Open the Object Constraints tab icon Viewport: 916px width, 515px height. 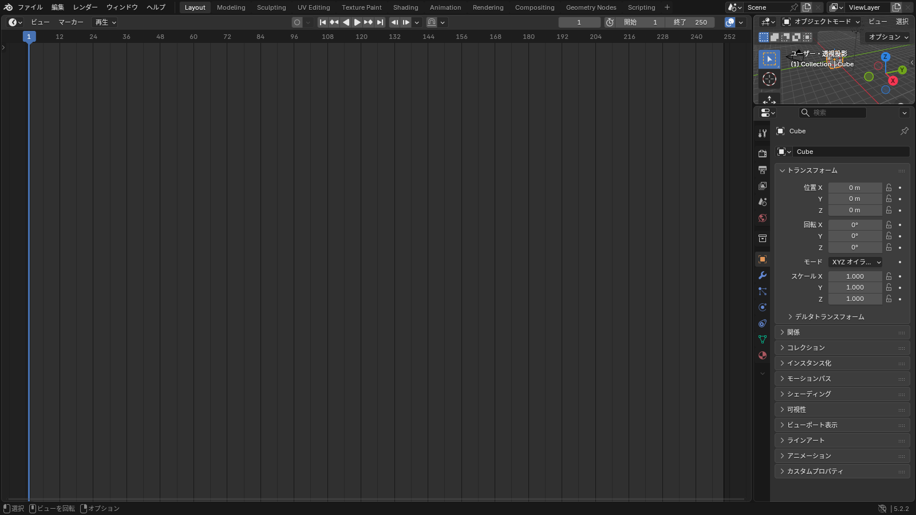pos(763,323)
